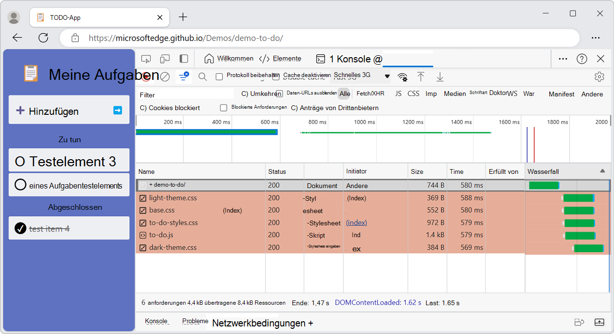
Task: Check the Blockierte Anforderungen checkbox
Action: (x=224, y=108)
